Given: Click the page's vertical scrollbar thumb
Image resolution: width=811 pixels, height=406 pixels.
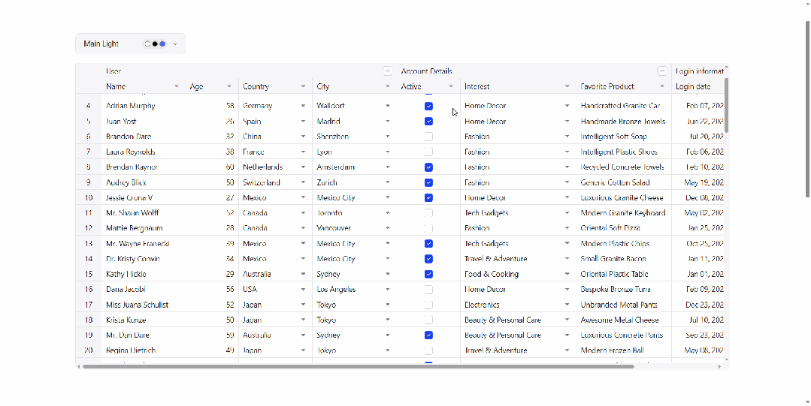Looking at the screenshot, I should (808, 109).
